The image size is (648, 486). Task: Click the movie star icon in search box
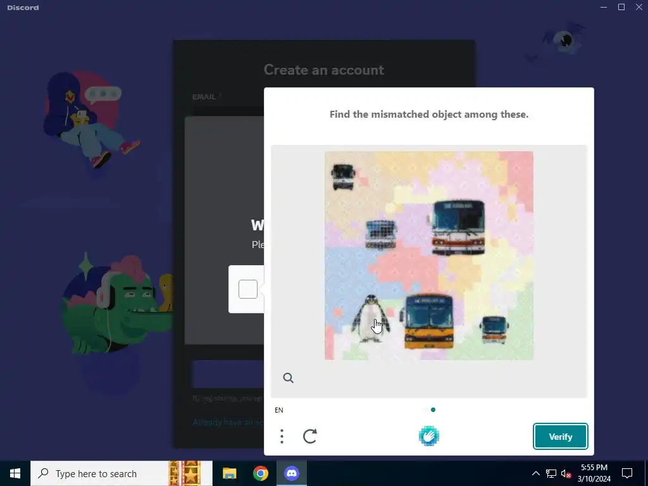(x=185, y=473)
